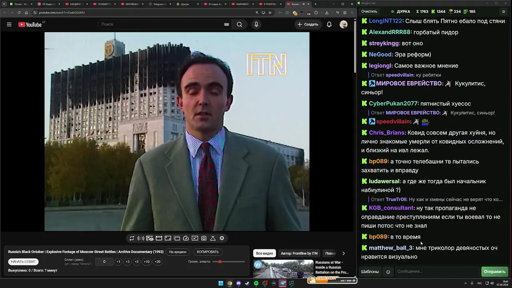Add 1 minute with +1 button

coord(118,262)
